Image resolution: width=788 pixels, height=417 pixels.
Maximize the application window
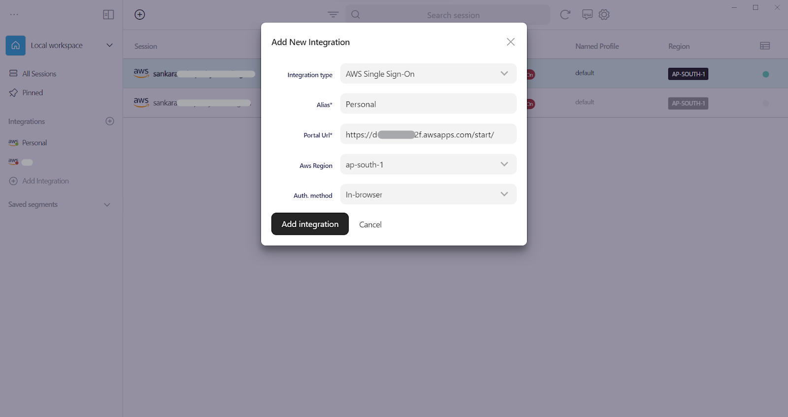pos(755,7)
